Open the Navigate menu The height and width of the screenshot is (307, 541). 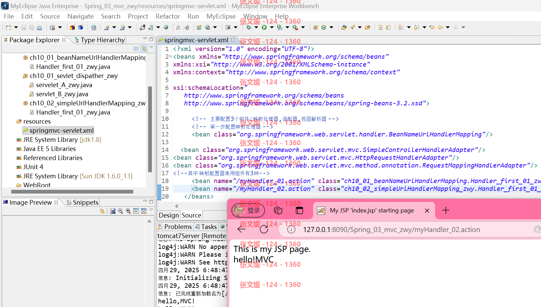[81, 16]
